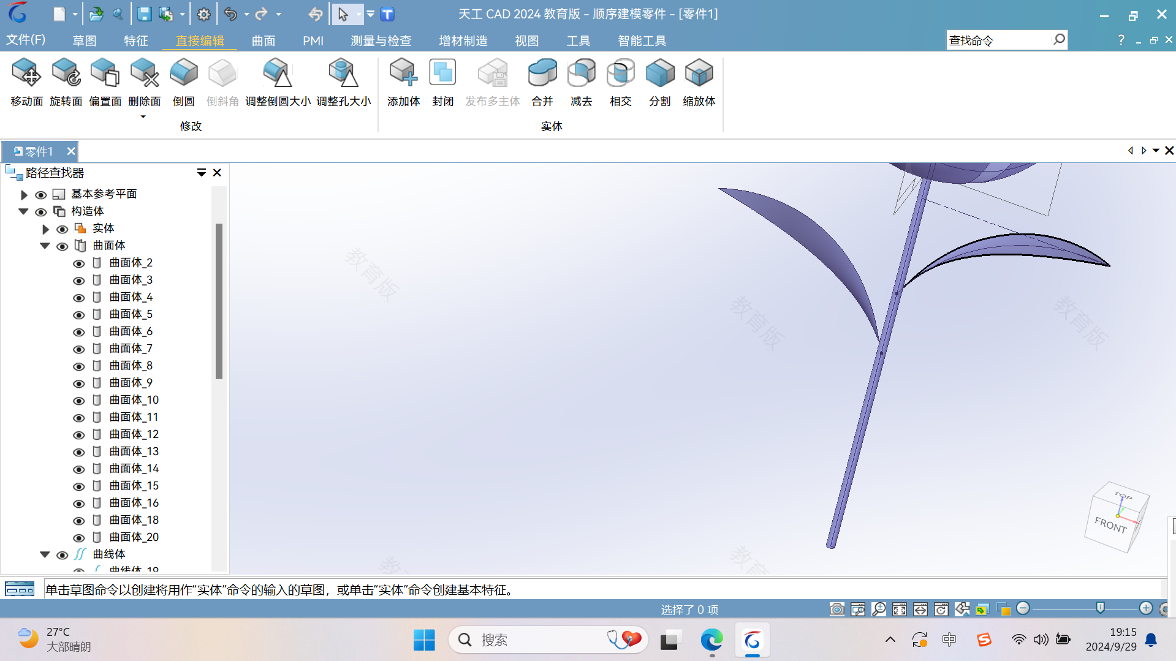
Task: Click the Redo arrow icon
Action: click(262, 14)
